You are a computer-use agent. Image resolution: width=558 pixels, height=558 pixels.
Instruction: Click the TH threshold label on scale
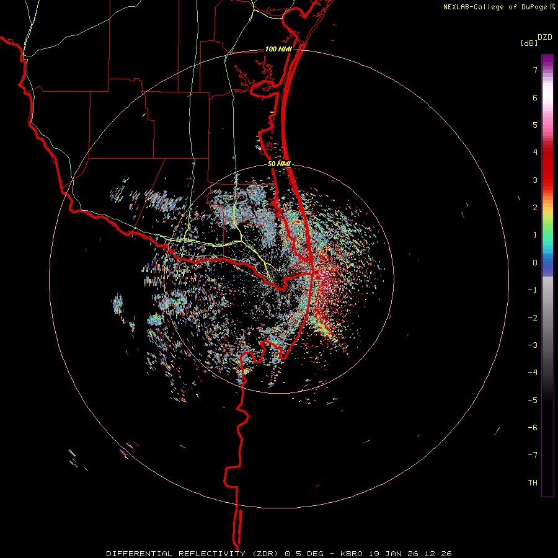coord(533,483)
